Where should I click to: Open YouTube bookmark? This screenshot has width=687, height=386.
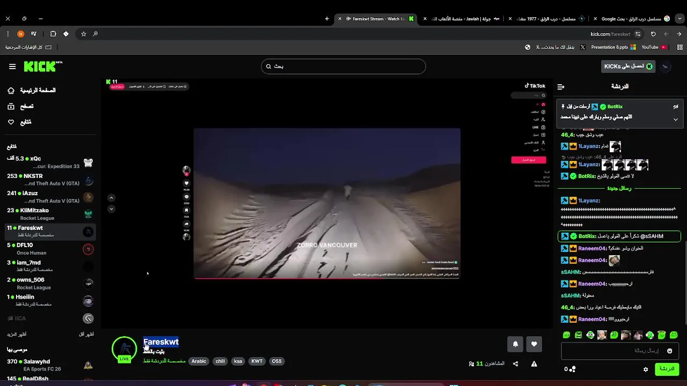(x=654, y=47)
